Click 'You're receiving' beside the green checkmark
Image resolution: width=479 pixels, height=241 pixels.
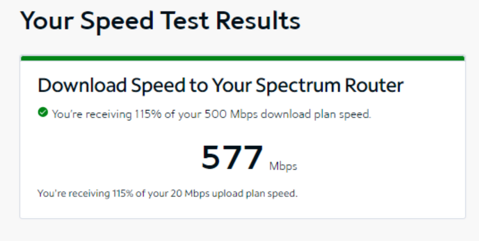pyautogui.click(x=92, y=114)
